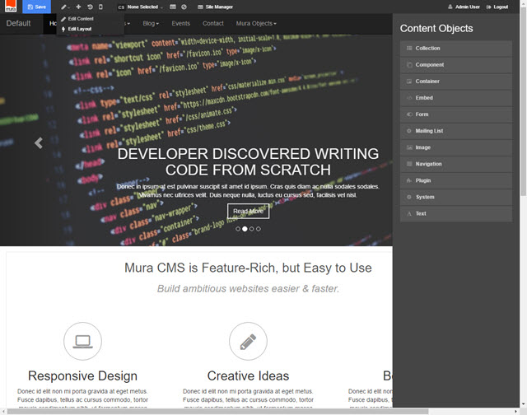
Task: Select the Text content object
Action: (456, 214)
